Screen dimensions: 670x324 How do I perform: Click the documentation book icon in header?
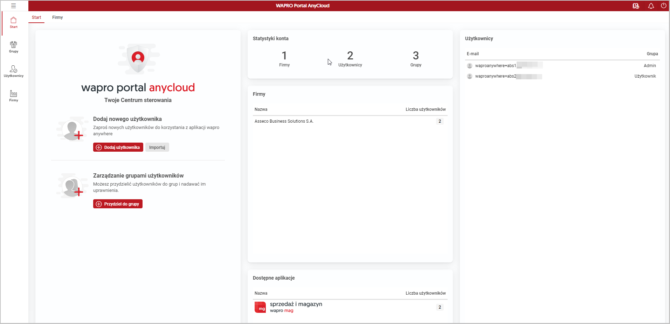[636, 6]
